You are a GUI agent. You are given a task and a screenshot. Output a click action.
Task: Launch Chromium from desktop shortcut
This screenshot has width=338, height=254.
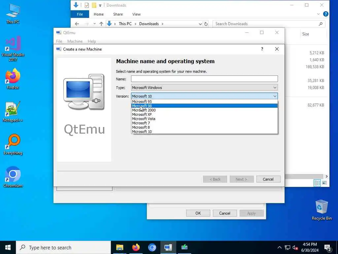tap(13, 177)
